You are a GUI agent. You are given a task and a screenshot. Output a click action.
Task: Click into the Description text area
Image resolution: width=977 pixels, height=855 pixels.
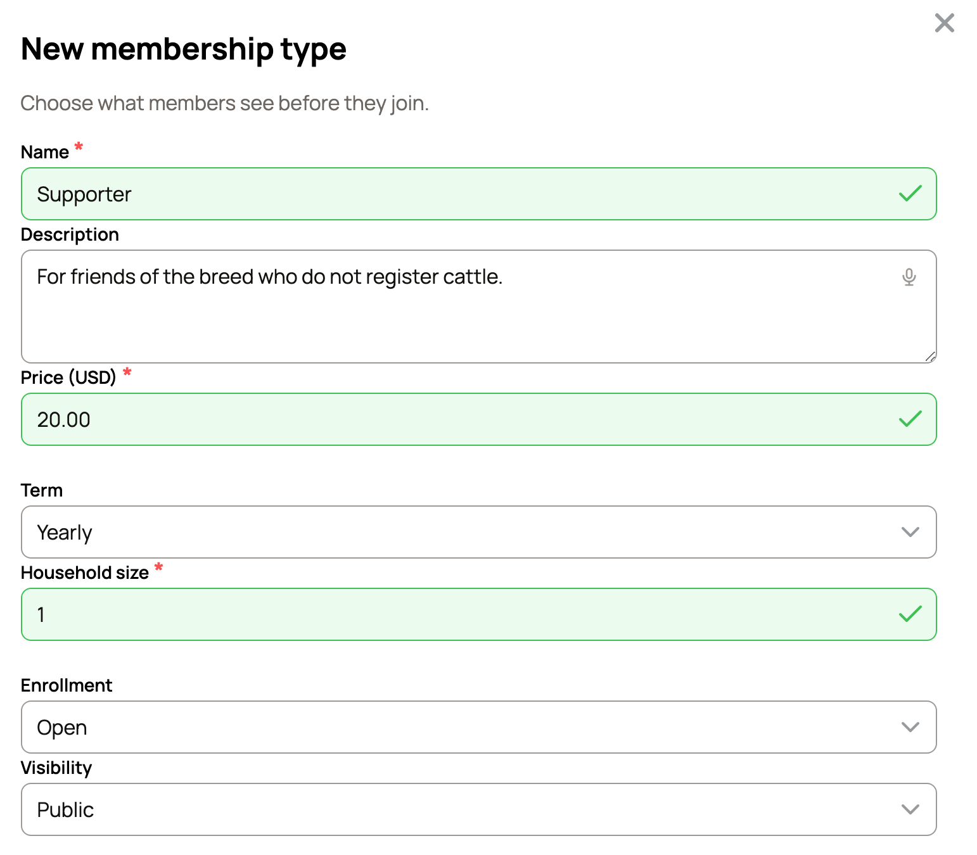tap(479, 307)
